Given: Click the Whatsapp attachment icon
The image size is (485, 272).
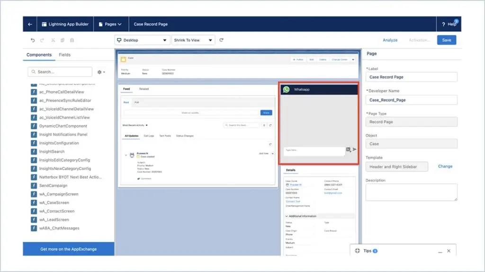Looking at the screenshot, I should [x=348, y=149].
